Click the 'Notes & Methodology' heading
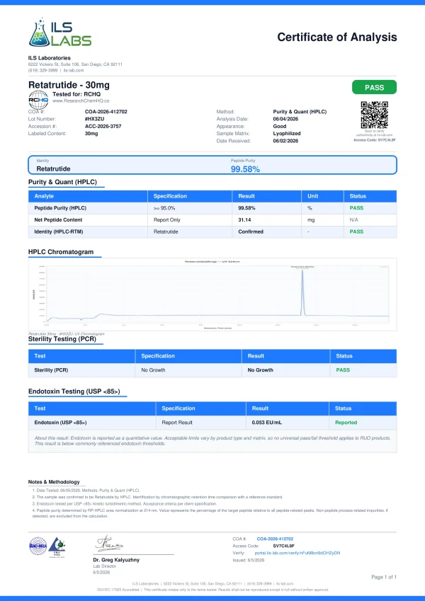The width and height of the screenshot is (425, 601). pos(54,482)
